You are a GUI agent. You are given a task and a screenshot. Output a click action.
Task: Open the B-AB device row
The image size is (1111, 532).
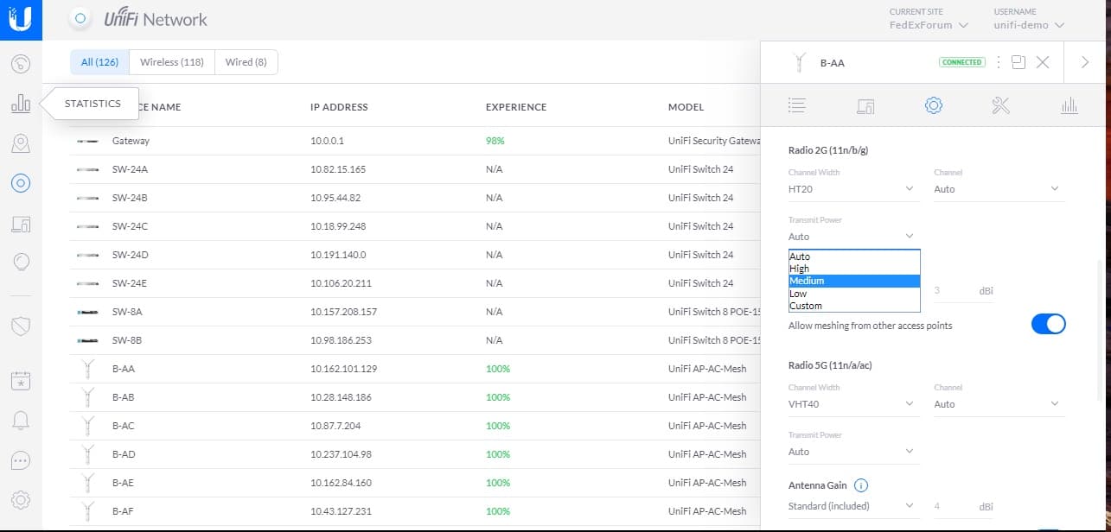[415, 397]
